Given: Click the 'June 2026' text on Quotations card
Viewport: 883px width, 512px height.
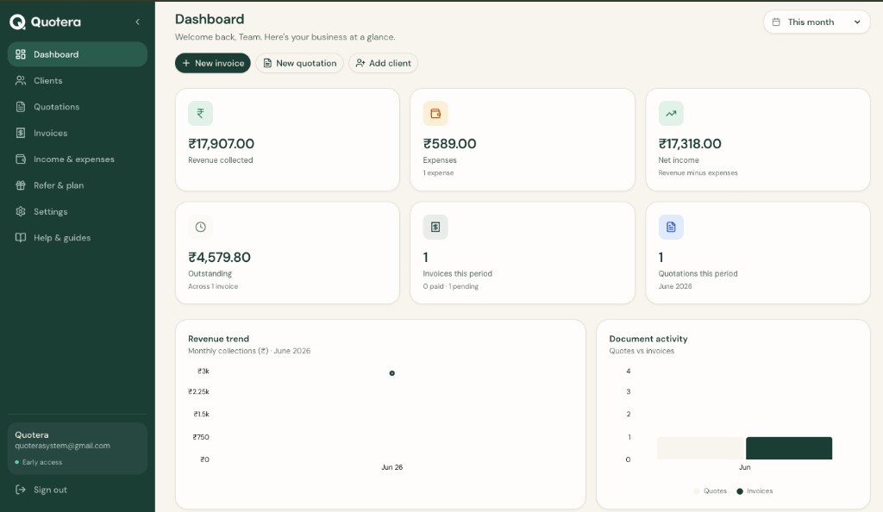Looking at the screenshot, I should click(x=675, y=286).
